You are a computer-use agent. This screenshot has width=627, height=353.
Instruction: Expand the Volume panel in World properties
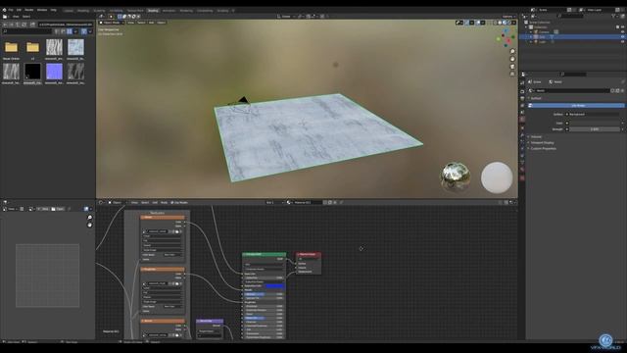coord(536,137)
